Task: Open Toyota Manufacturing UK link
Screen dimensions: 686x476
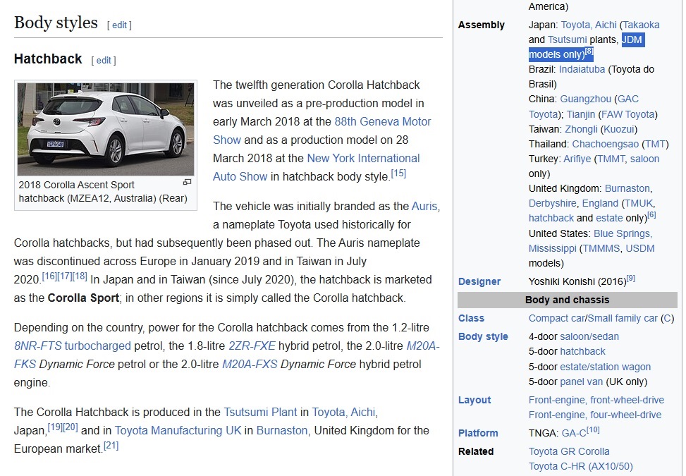Action: (x=178, y=430)
